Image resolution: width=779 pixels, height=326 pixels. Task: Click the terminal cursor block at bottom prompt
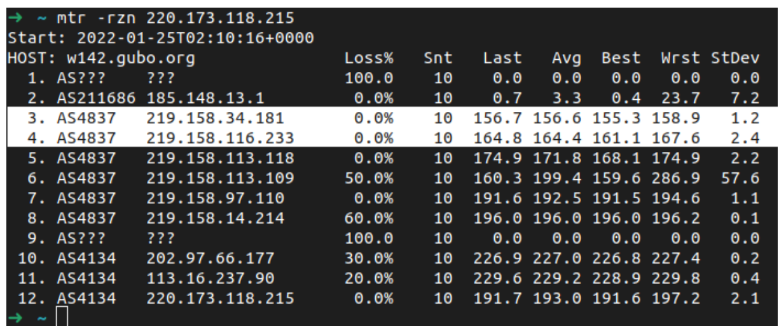[x=61, y=316]
